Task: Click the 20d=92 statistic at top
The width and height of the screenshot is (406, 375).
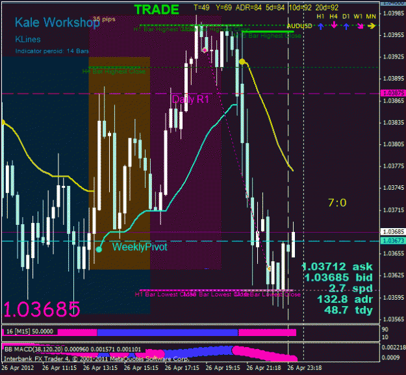Action: (x=327, y=8)
